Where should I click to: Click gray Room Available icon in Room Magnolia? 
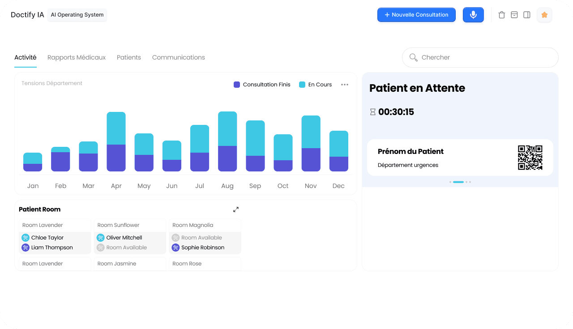[176, 238]
